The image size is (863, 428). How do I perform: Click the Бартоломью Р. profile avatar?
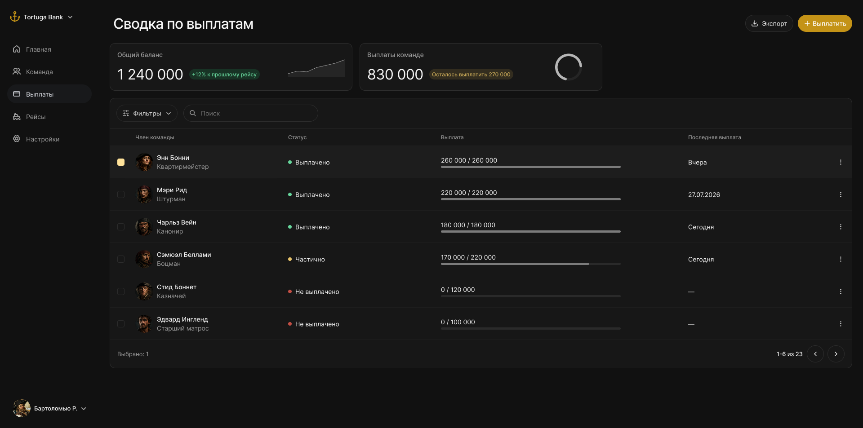[x=22, y=408]
